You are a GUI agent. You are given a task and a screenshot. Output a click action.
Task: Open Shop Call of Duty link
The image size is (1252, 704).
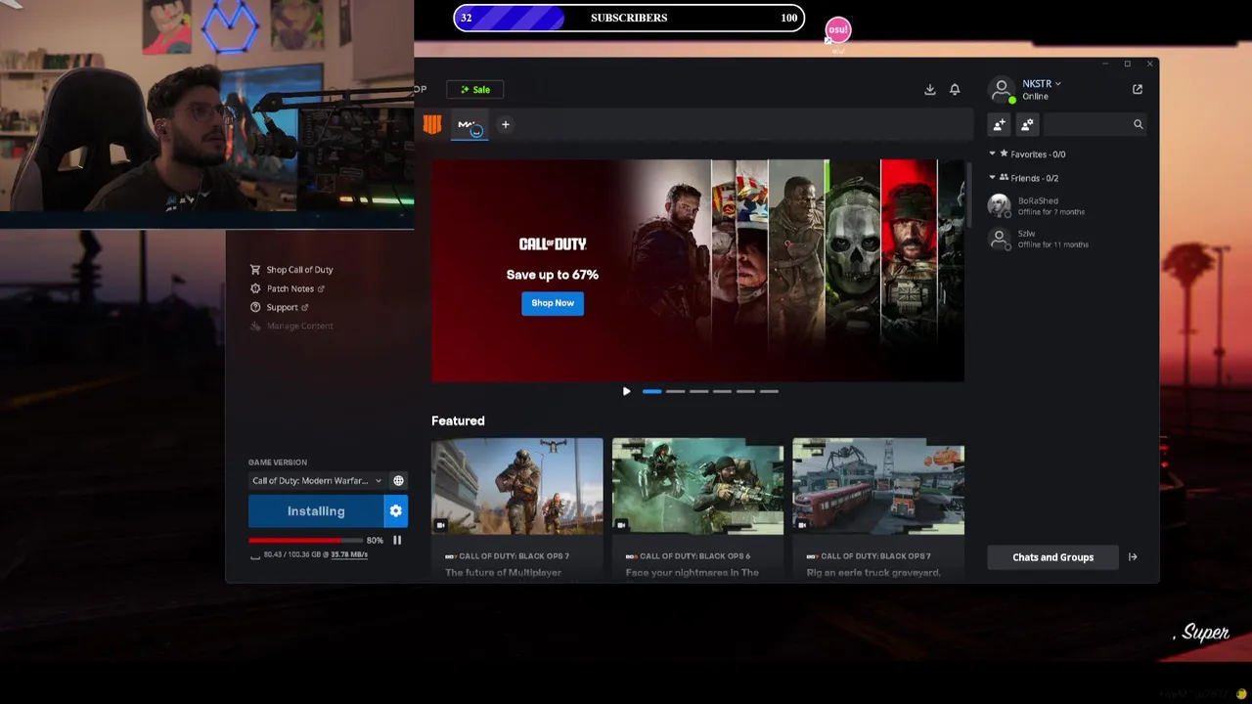pyautogui.click(x=291, y=270)
